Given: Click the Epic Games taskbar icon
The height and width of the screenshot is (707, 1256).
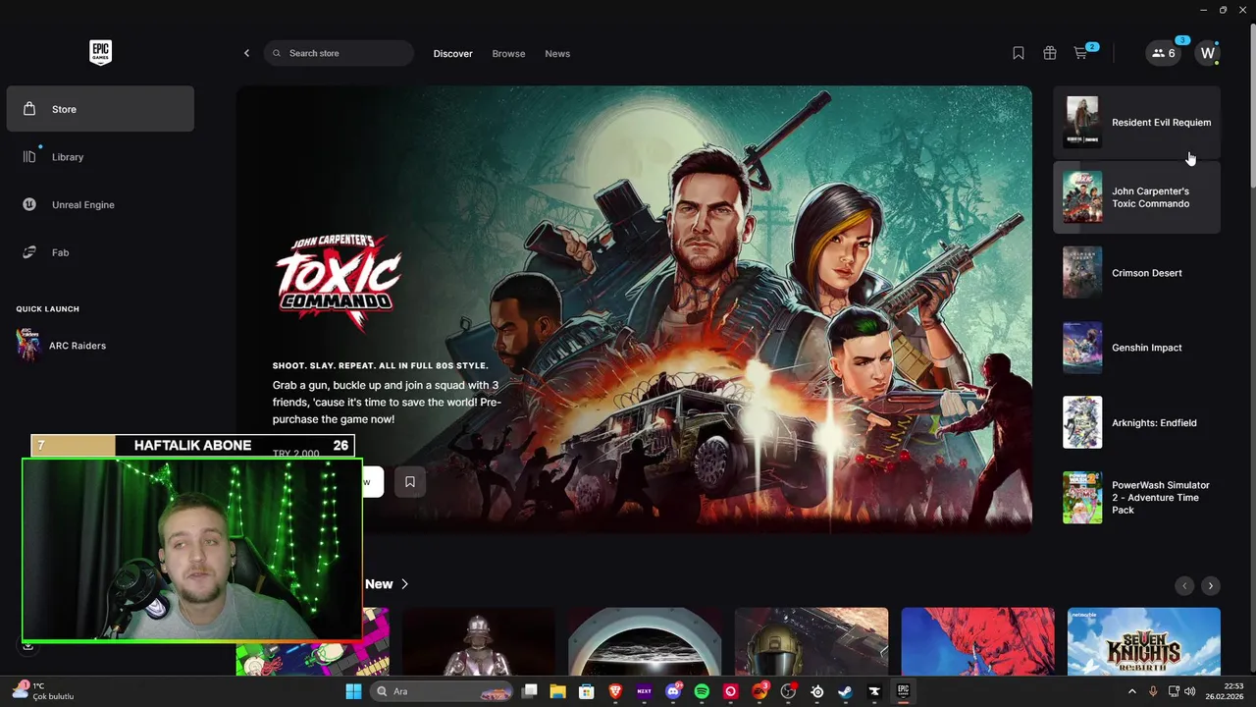Looking at the screenshot, I should pos(903,691).
